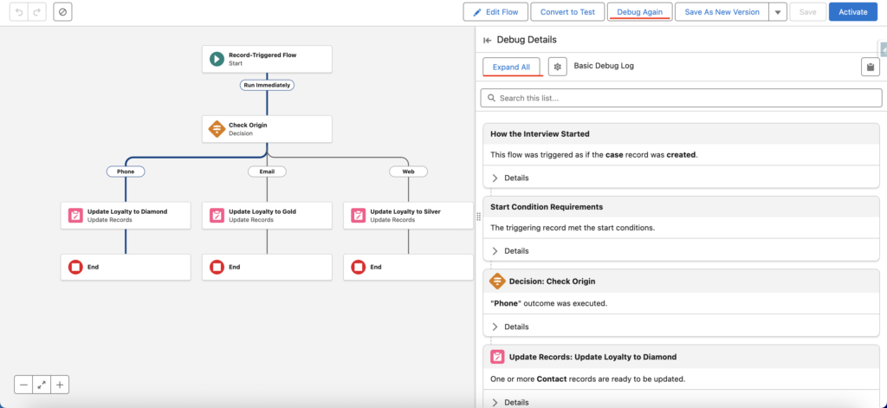Screen dimensions: 887x408
Task: Click Expand All in debug panel
Action: tap(511, 67)
